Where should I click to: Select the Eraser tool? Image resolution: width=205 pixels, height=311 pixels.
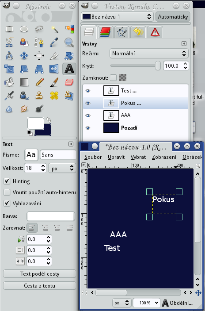[69, 82]
